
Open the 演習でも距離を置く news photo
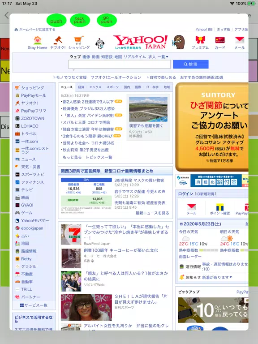(148, 109)
